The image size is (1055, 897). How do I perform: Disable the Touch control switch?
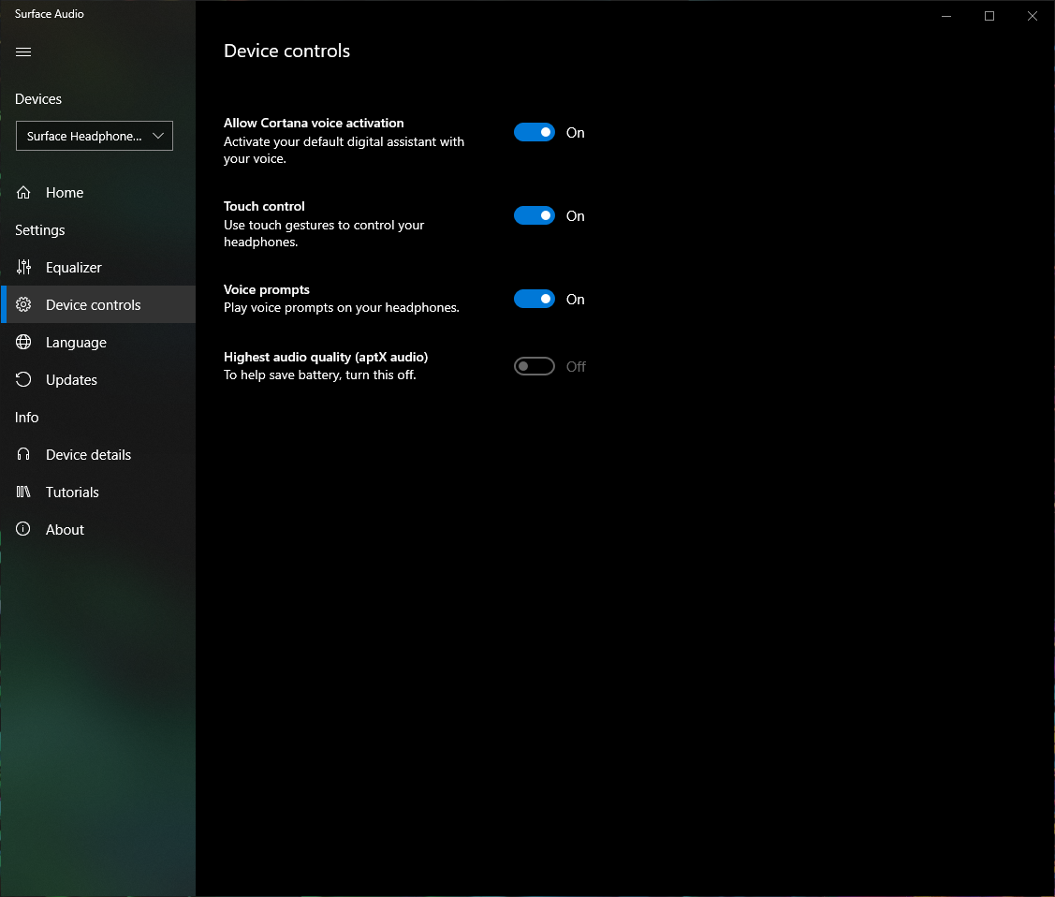(535, 216)
